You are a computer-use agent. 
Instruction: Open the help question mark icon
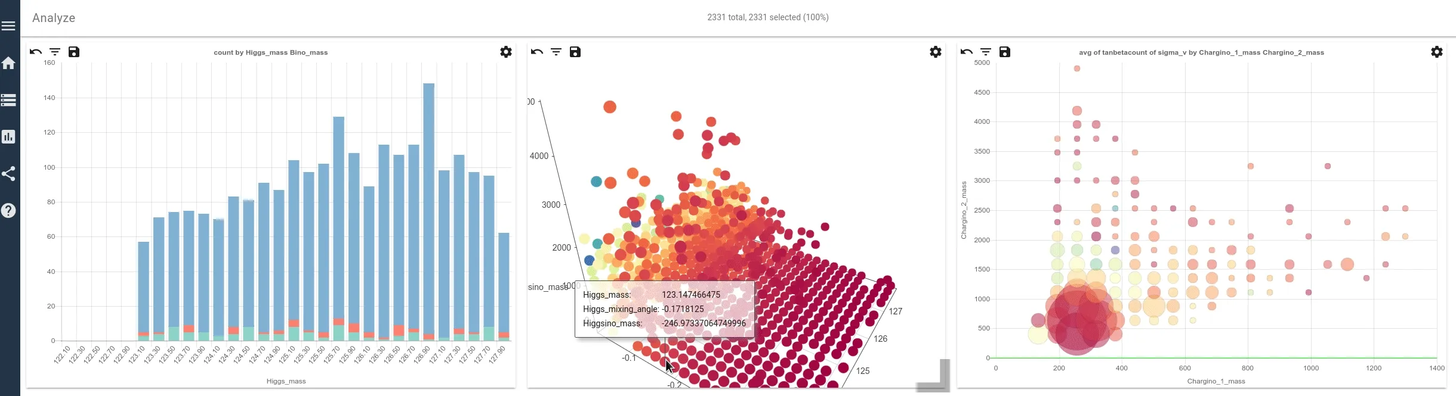(8, 210)
